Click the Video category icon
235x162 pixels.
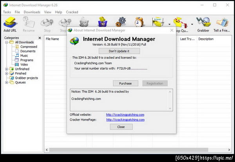(17, 64)
